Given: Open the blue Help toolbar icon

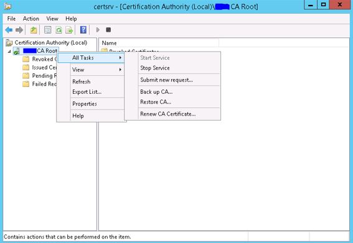Looking at the screenshot, I should (83, 30).
